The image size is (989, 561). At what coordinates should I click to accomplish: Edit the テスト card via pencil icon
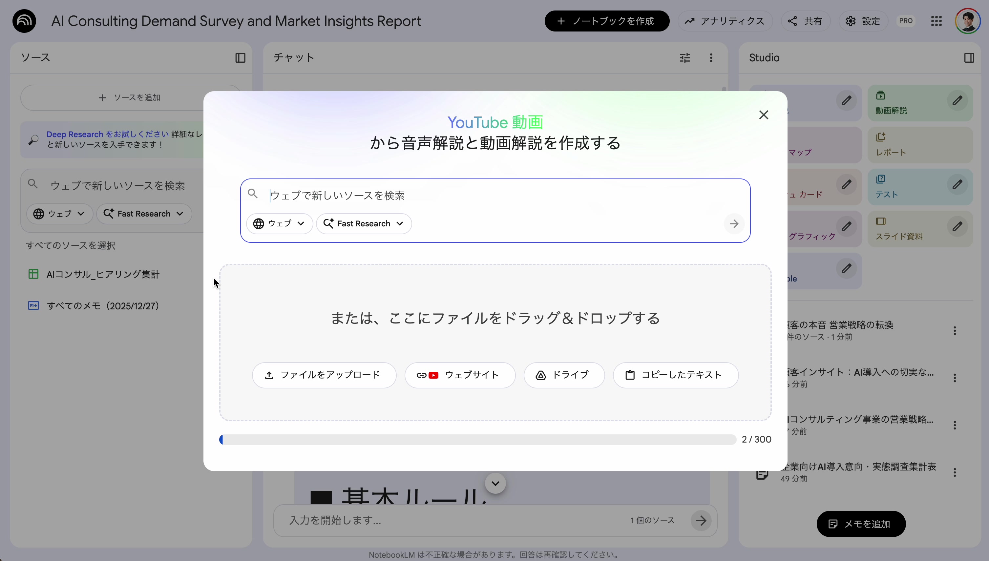point(957,185)
